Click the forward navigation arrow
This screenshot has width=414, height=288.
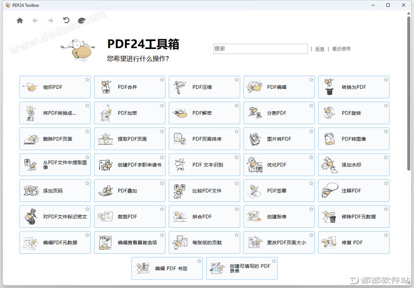tap(50, 20)
